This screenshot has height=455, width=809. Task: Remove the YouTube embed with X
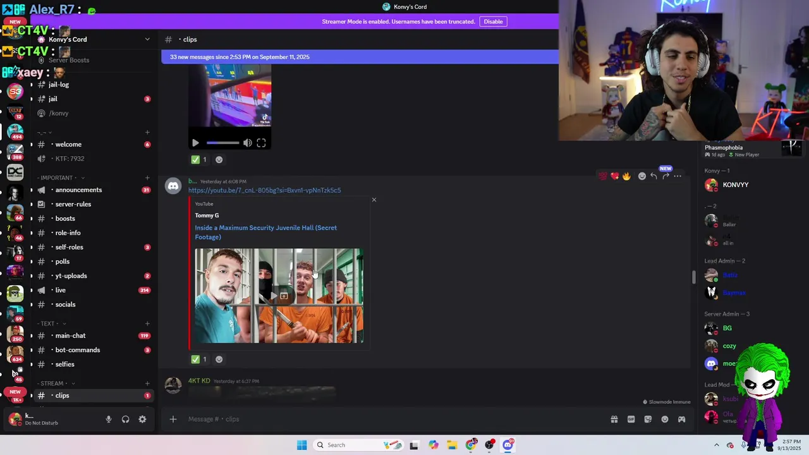[x=374, y=200]
